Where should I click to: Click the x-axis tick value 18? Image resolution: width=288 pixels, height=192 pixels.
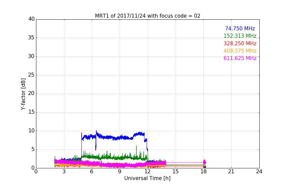click(x=203, y=172)
